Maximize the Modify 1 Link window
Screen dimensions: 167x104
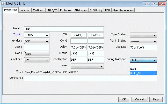click(x=154, y=4)
